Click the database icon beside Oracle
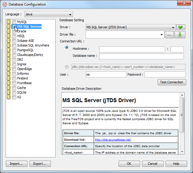This screenshot has height=173, width=193. pyautogui.click(x=8, y=31)
